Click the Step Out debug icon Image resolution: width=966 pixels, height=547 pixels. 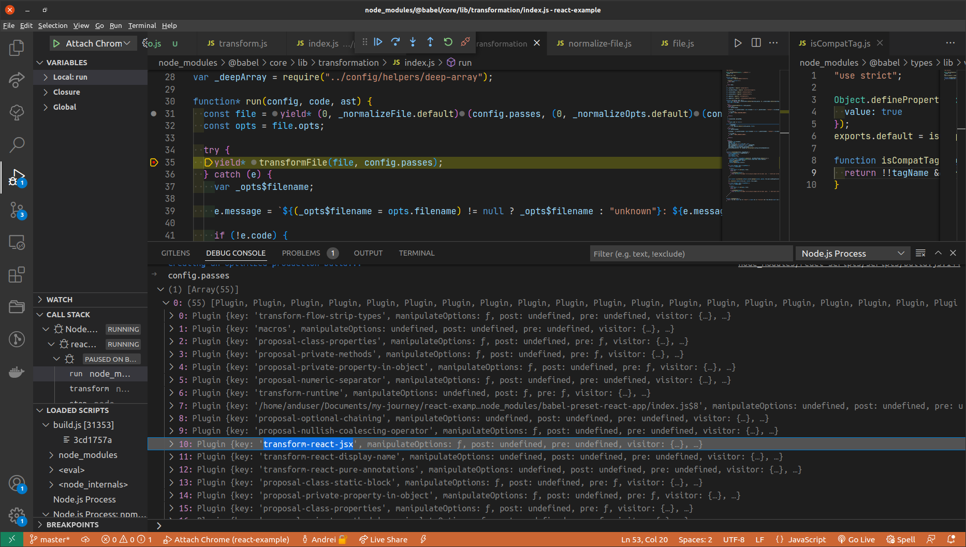point(430,42)
